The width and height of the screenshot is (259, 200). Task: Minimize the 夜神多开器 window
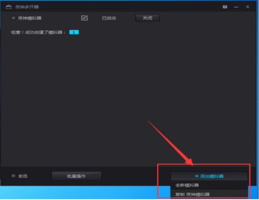tap(236, 7)
